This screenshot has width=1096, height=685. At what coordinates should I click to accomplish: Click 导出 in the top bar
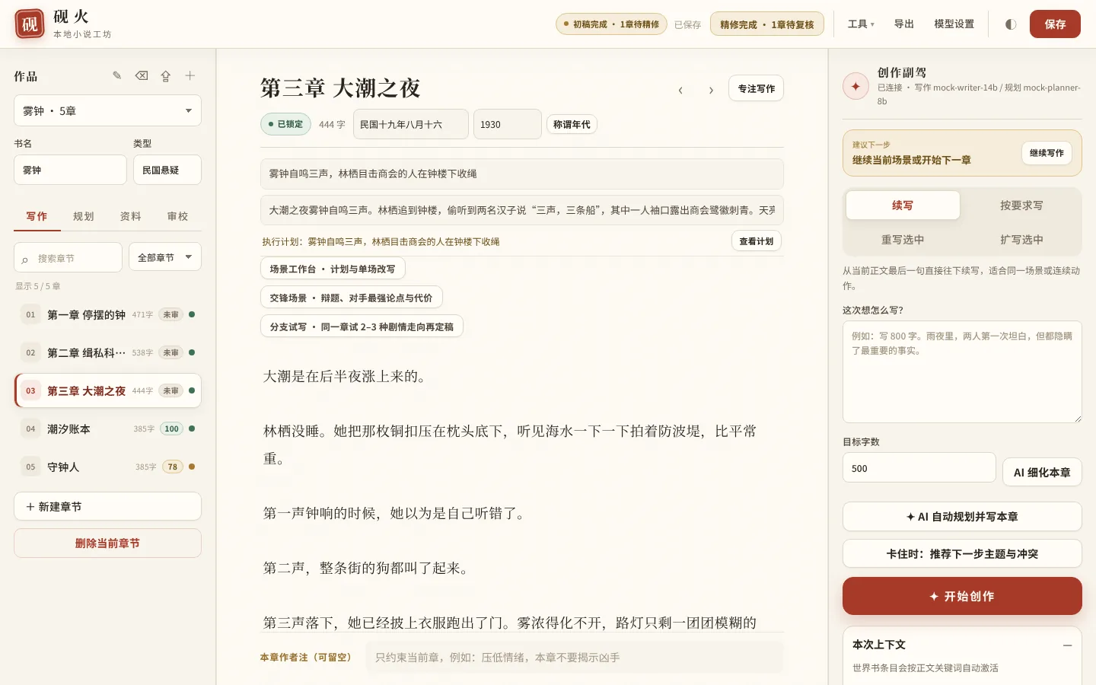904,24
